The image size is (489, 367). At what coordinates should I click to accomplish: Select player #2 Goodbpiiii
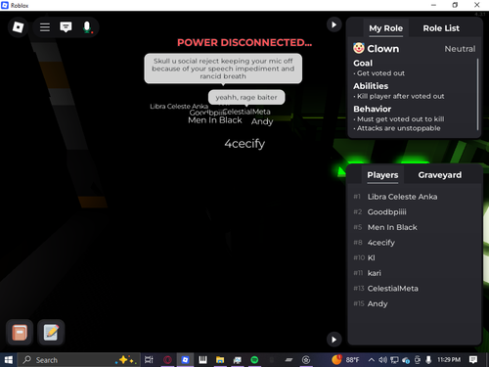(414, 212)
